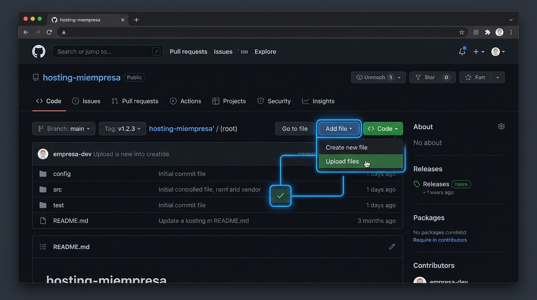Click the address bar lock icon
Screen dimensions: 537x300
click(x=64, y=32)
